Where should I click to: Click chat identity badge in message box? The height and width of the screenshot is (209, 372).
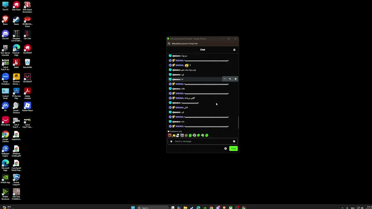[x=171, y=141]
